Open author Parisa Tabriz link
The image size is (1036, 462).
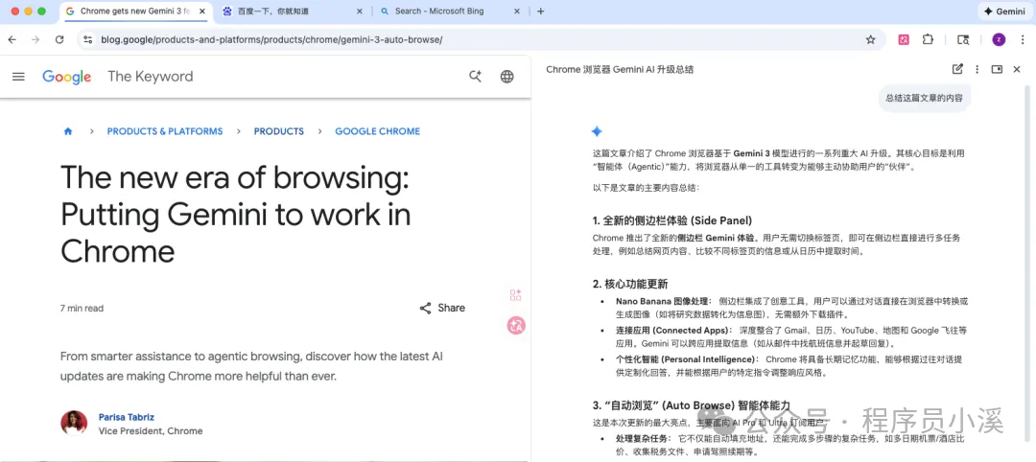[127, 417]
